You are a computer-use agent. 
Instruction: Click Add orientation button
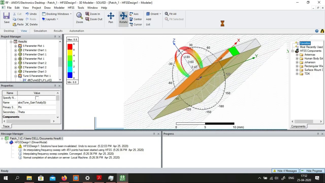tap(149, 19)
